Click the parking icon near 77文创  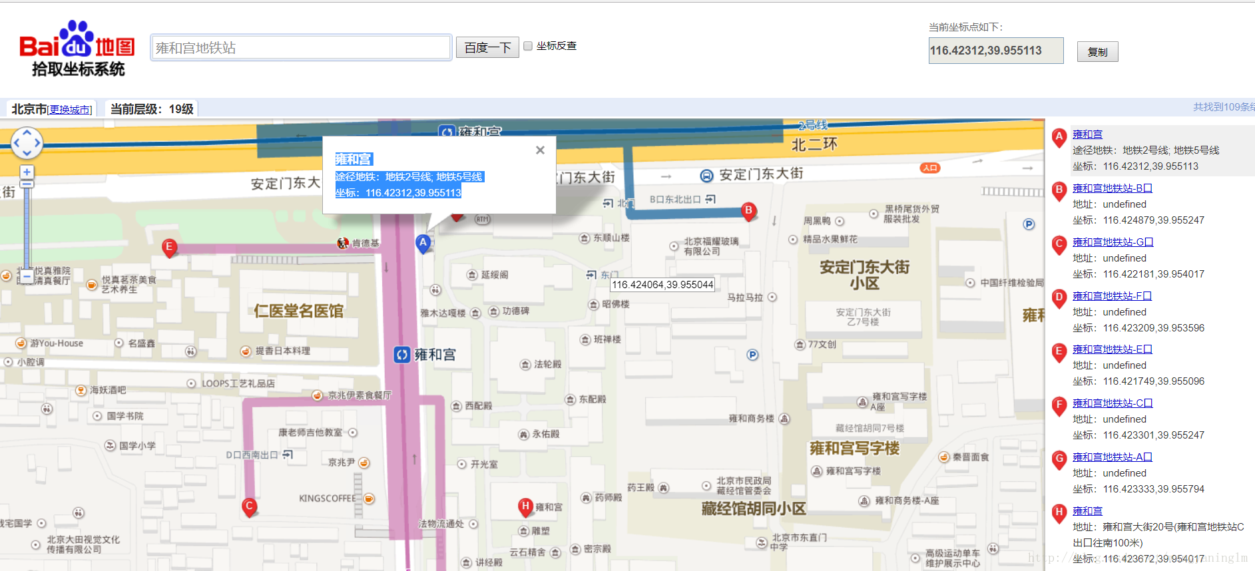tap(752, 355)
